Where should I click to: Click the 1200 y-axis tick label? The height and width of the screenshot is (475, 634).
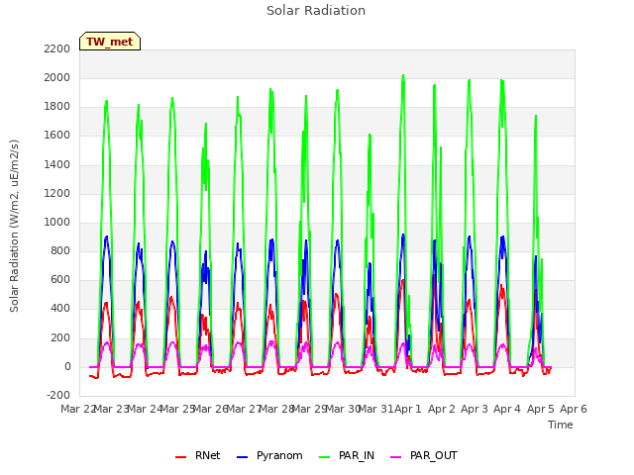click(57, 193)
